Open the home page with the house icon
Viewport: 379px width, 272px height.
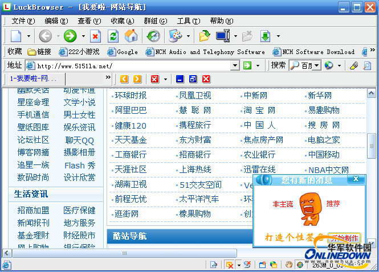coord(131,36)
